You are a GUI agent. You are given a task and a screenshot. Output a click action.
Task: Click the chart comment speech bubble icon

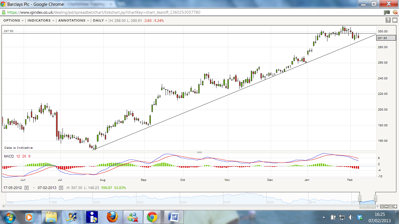click(395, 20)
